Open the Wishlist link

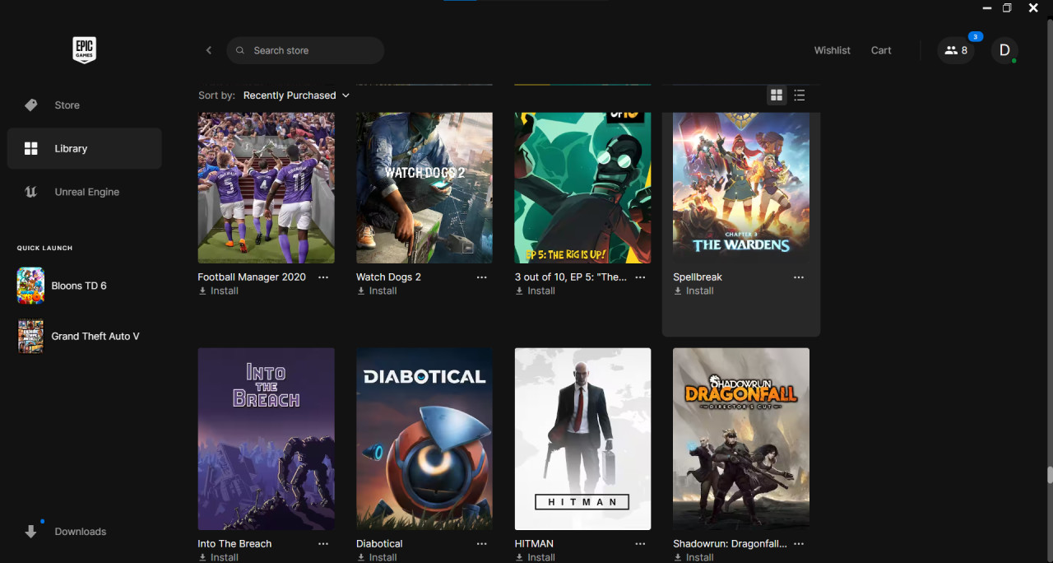pos(832,50)
